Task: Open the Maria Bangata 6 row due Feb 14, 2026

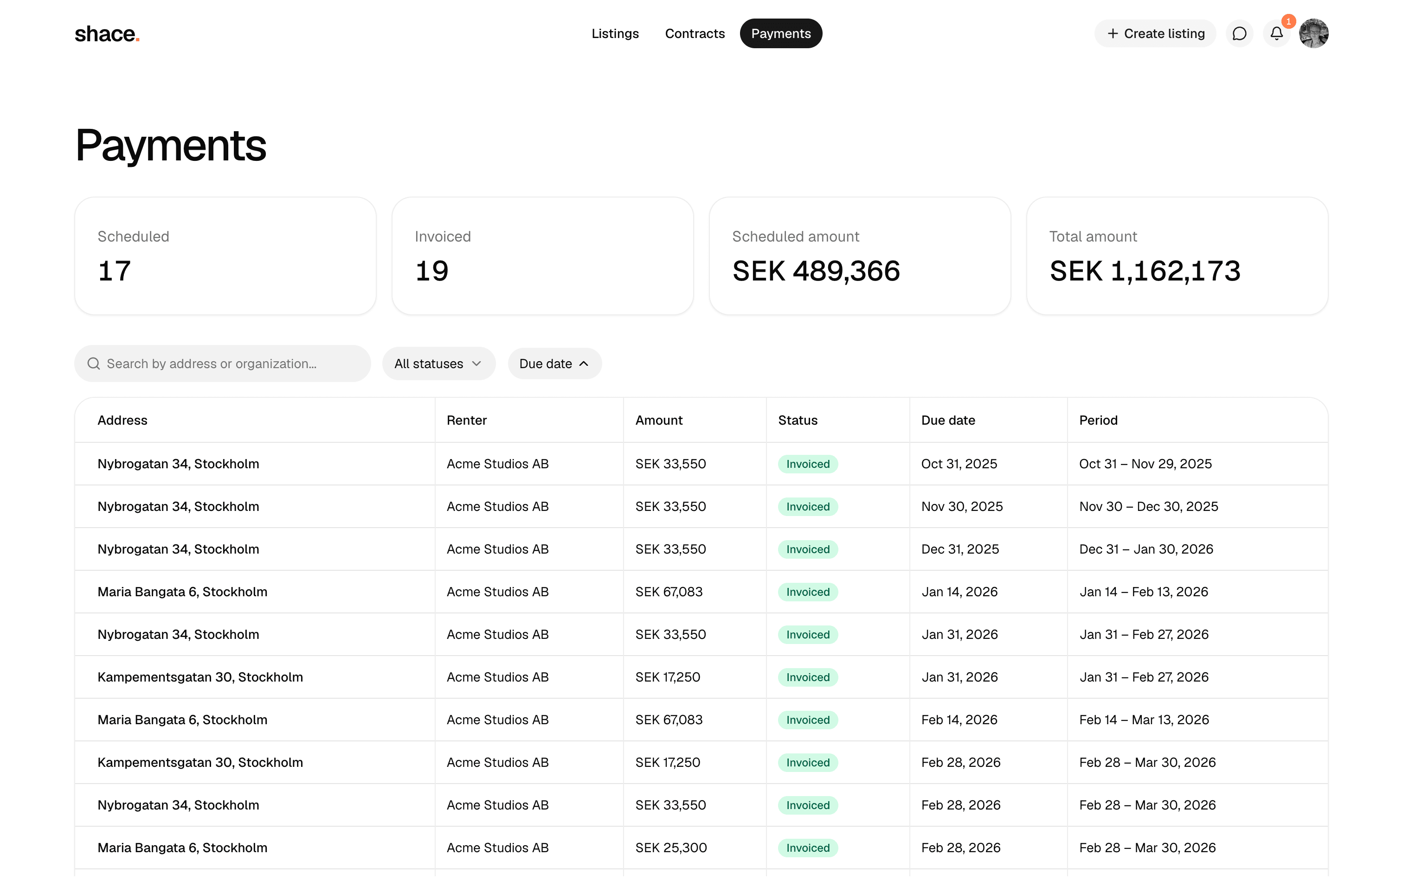Action: coord(701,720)
